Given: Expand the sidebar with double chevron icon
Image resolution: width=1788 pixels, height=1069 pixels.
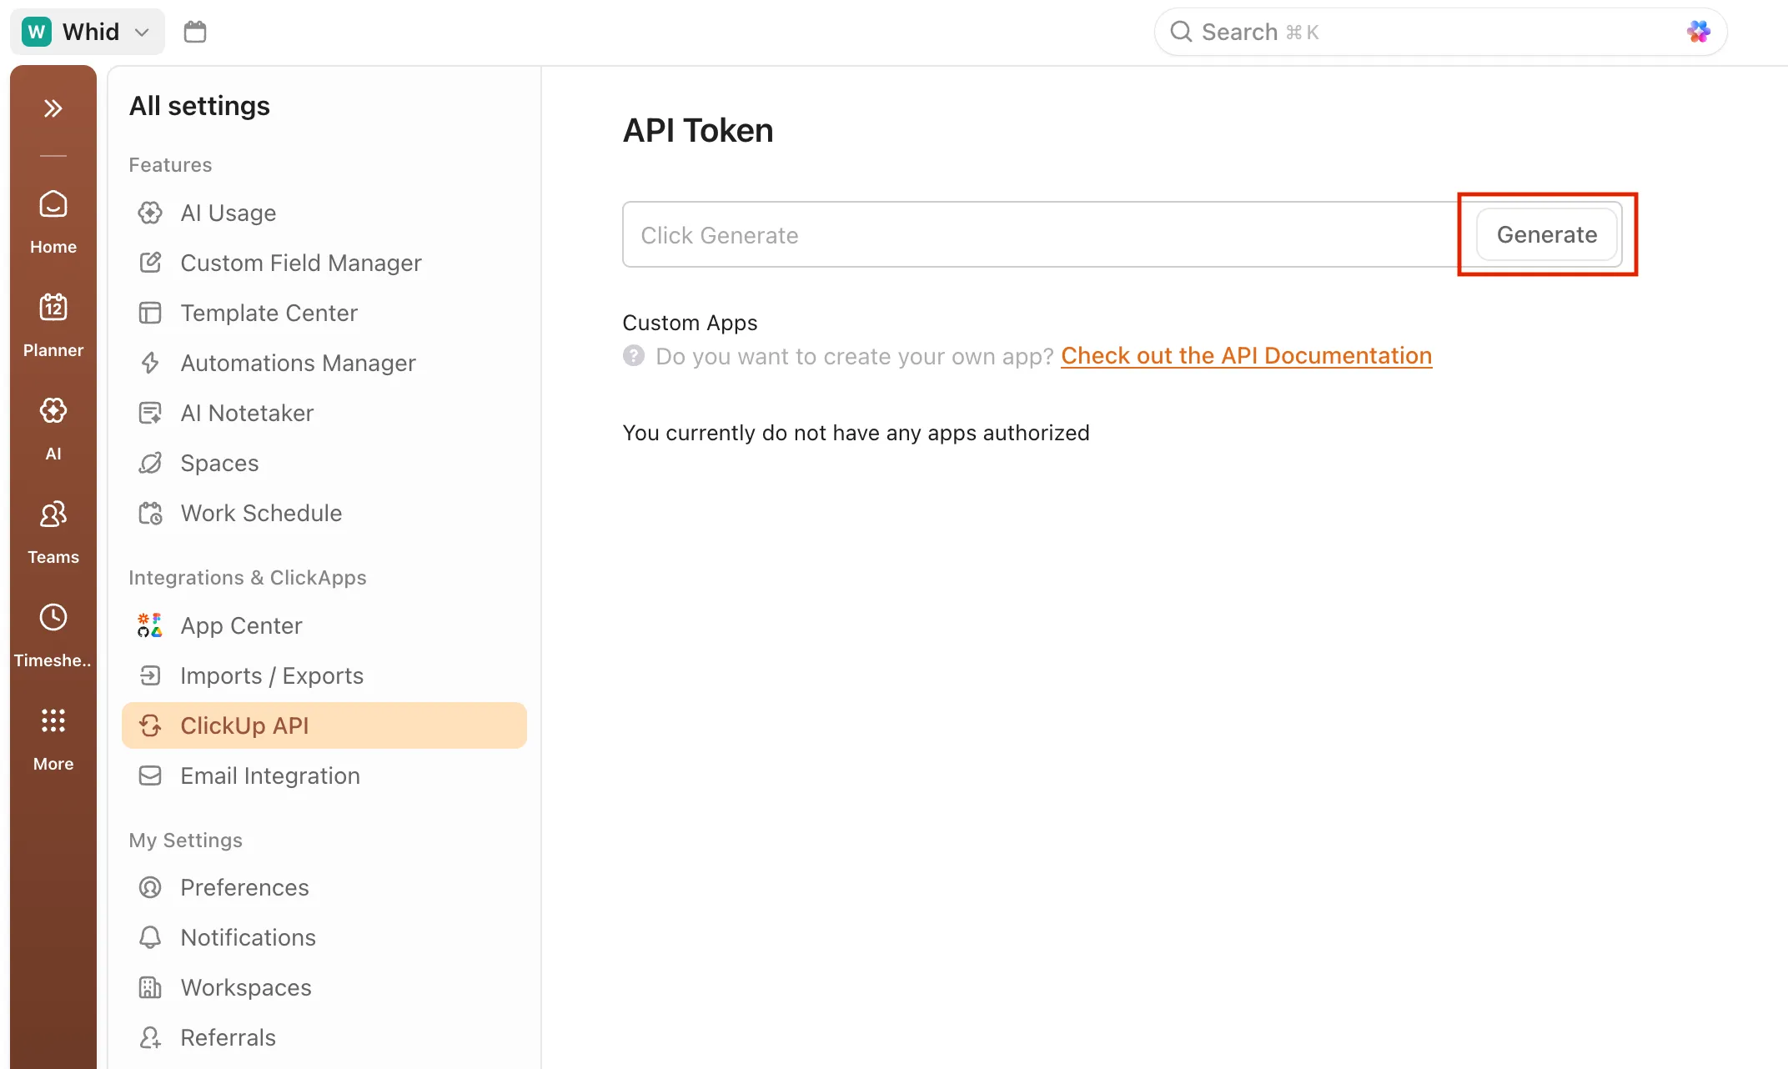Looking at the screenshot, I should [53, 108].
